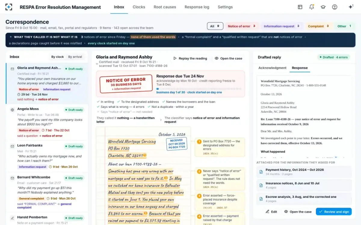Click Draft ready badge on Angela Moss
361x225 pixels.
[74, 110]
